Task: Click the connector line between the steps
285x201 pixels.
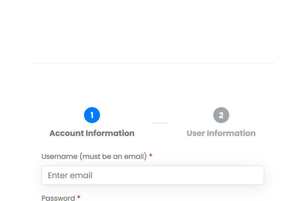Action: point(160,123)
